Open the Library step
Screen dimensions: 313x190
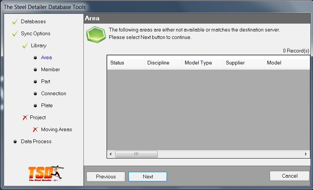click(x=39, y=45)
